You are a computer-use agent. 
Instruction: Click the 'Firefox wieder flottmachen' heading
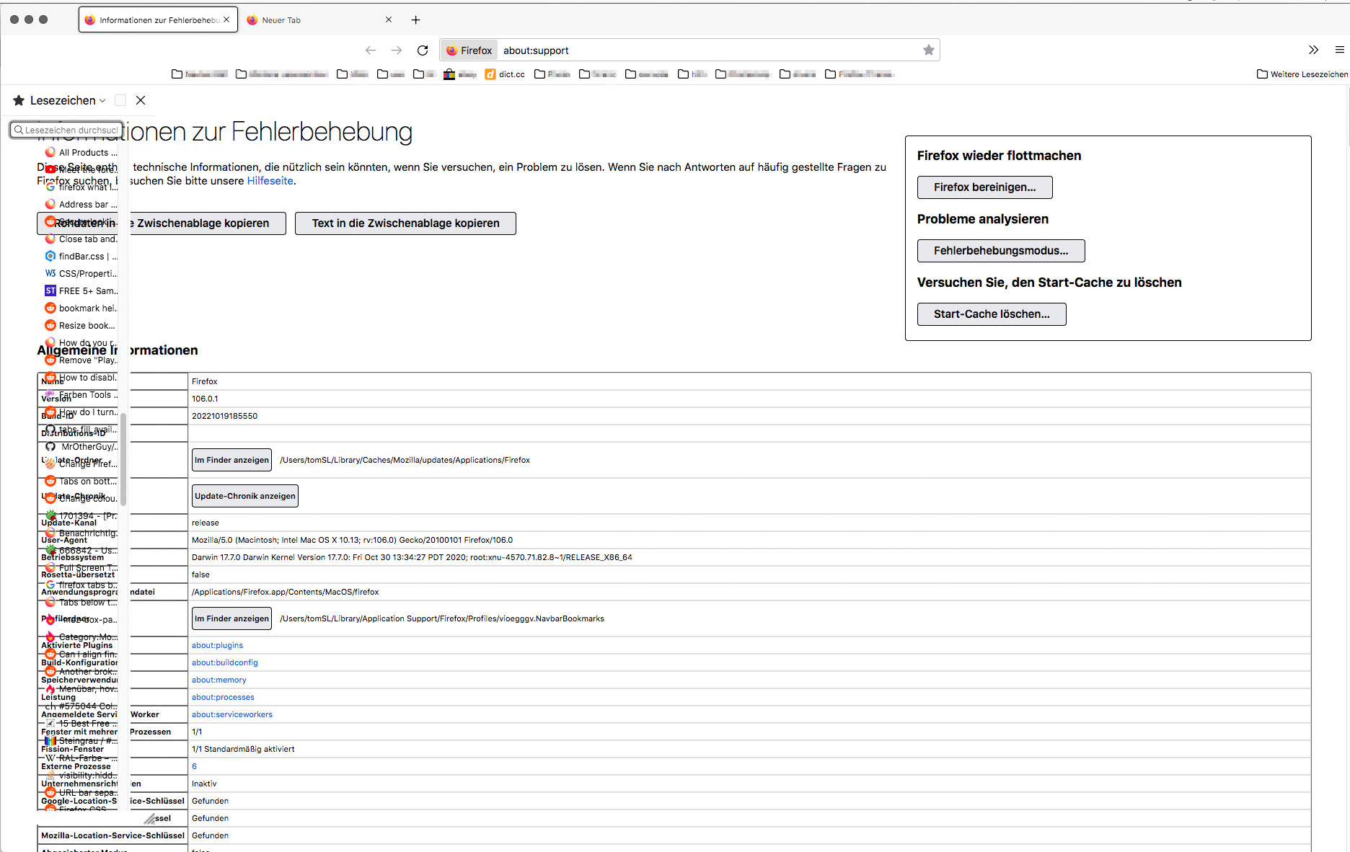[999, 156]
